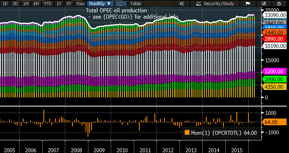Choose the 1Y time range

tap(59, 3)
